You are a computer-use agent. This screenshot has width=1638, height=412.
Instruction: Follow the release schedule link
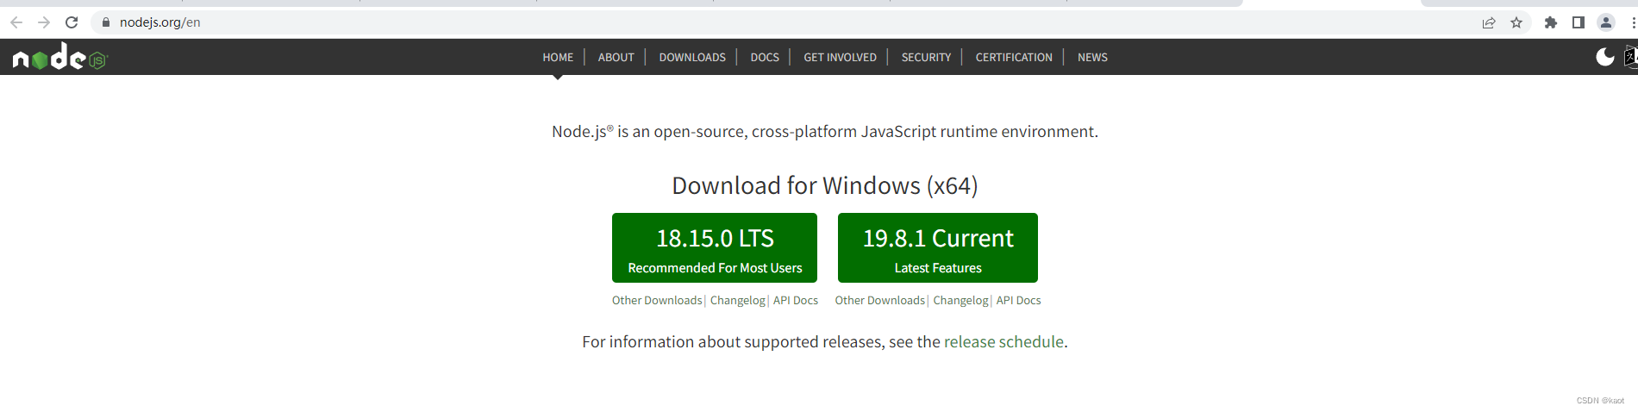1003,342
